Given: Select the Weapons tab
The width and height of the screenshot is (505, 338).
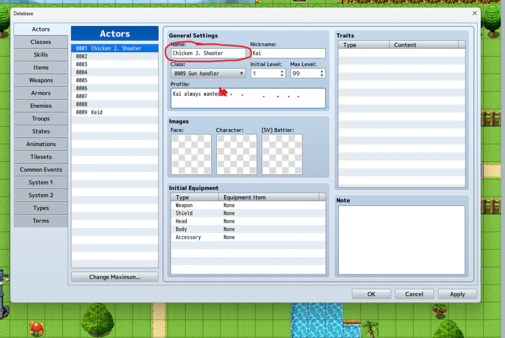Looking at the screenshot, I should (x=41, y=80).
